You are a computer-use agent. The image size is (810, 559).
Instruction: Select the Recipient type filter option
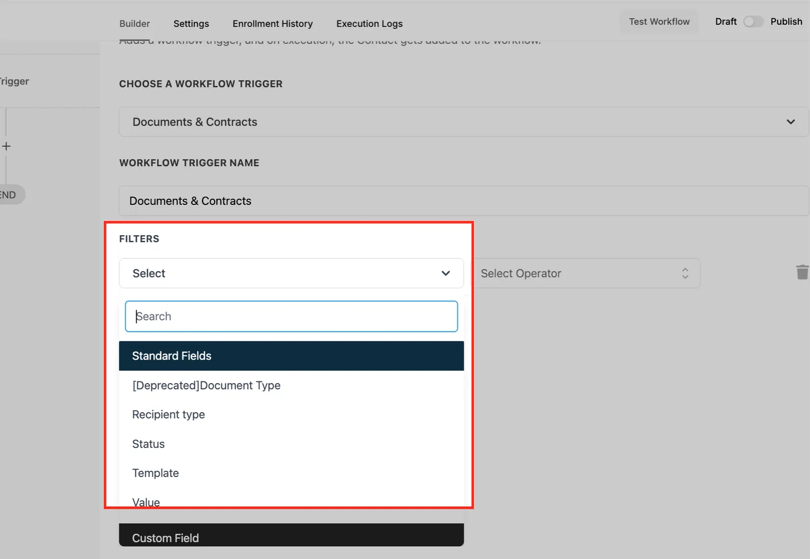click(x=291, y=415)
